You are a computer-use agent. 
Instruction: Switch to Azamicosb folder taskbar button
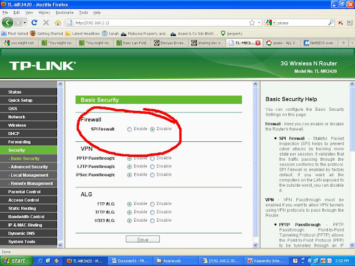pos(175,261)
